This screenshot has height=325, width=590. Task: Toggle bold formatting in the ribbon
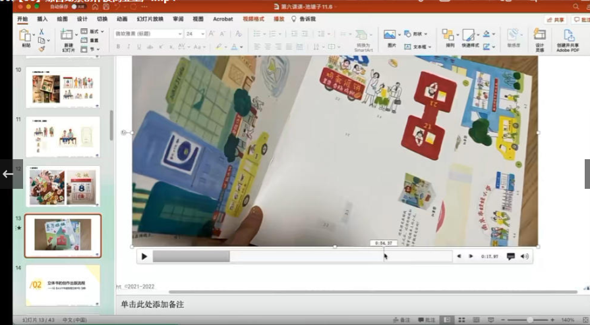pyautogui.click(x=118, y=47)
